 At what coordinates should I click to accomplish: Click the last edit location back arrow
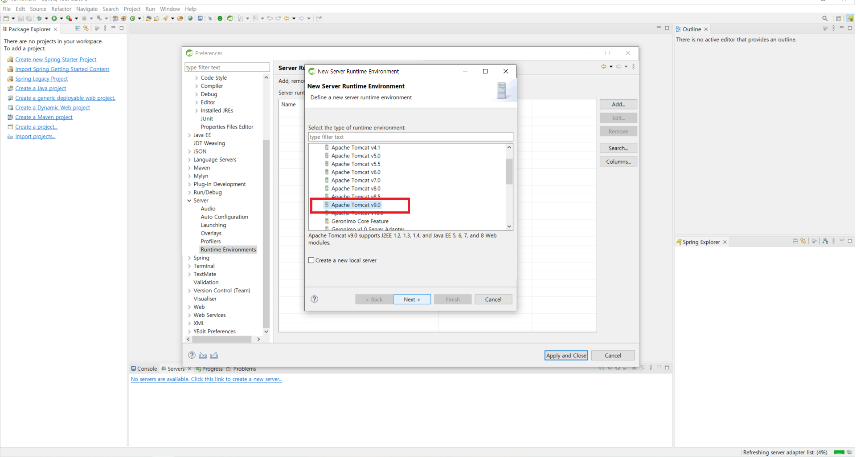270,18
